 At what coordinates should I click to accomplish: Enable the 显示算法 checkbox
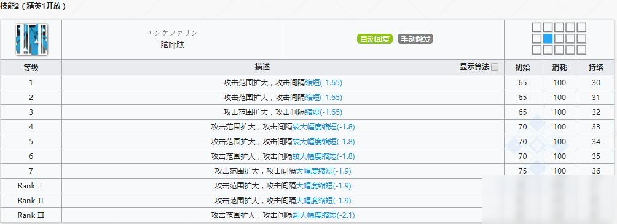[495, 68]
